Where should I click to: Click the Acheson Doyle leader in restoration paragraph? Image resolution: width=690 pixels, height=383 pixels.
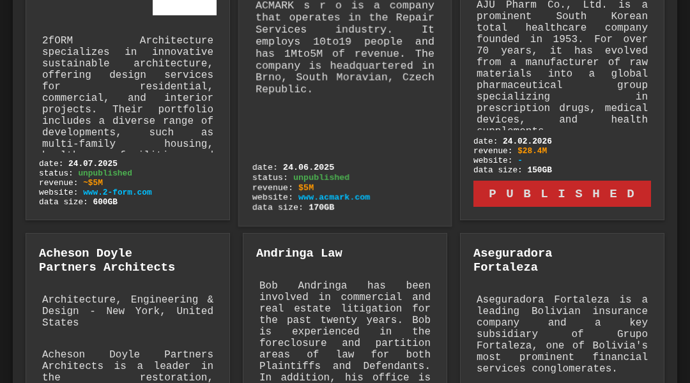[x=128, y=366]
